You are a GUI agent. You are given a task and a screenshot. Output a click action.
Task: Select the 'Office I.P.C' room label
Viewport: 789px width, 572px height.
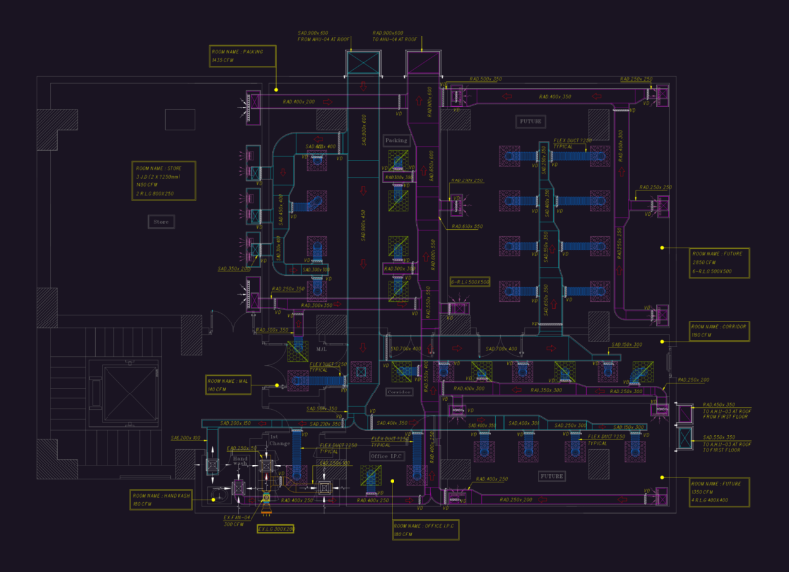[387, 456]
